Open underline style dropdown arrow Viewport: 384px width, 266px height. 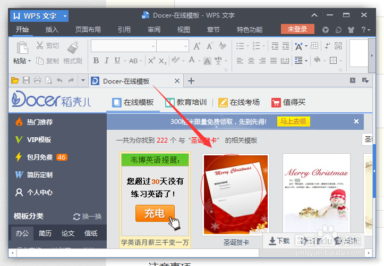(x=125, y=61)
